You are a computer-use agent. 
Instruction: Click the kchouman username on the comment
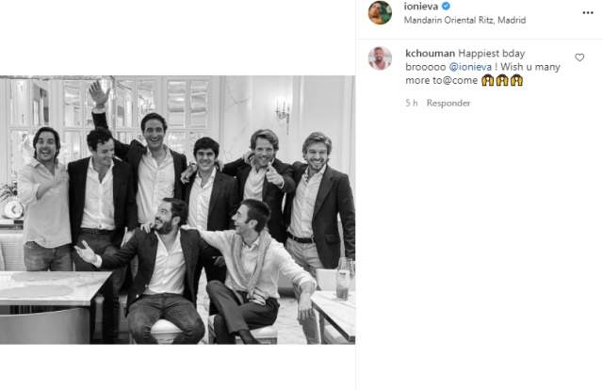(x=430, y=53)
